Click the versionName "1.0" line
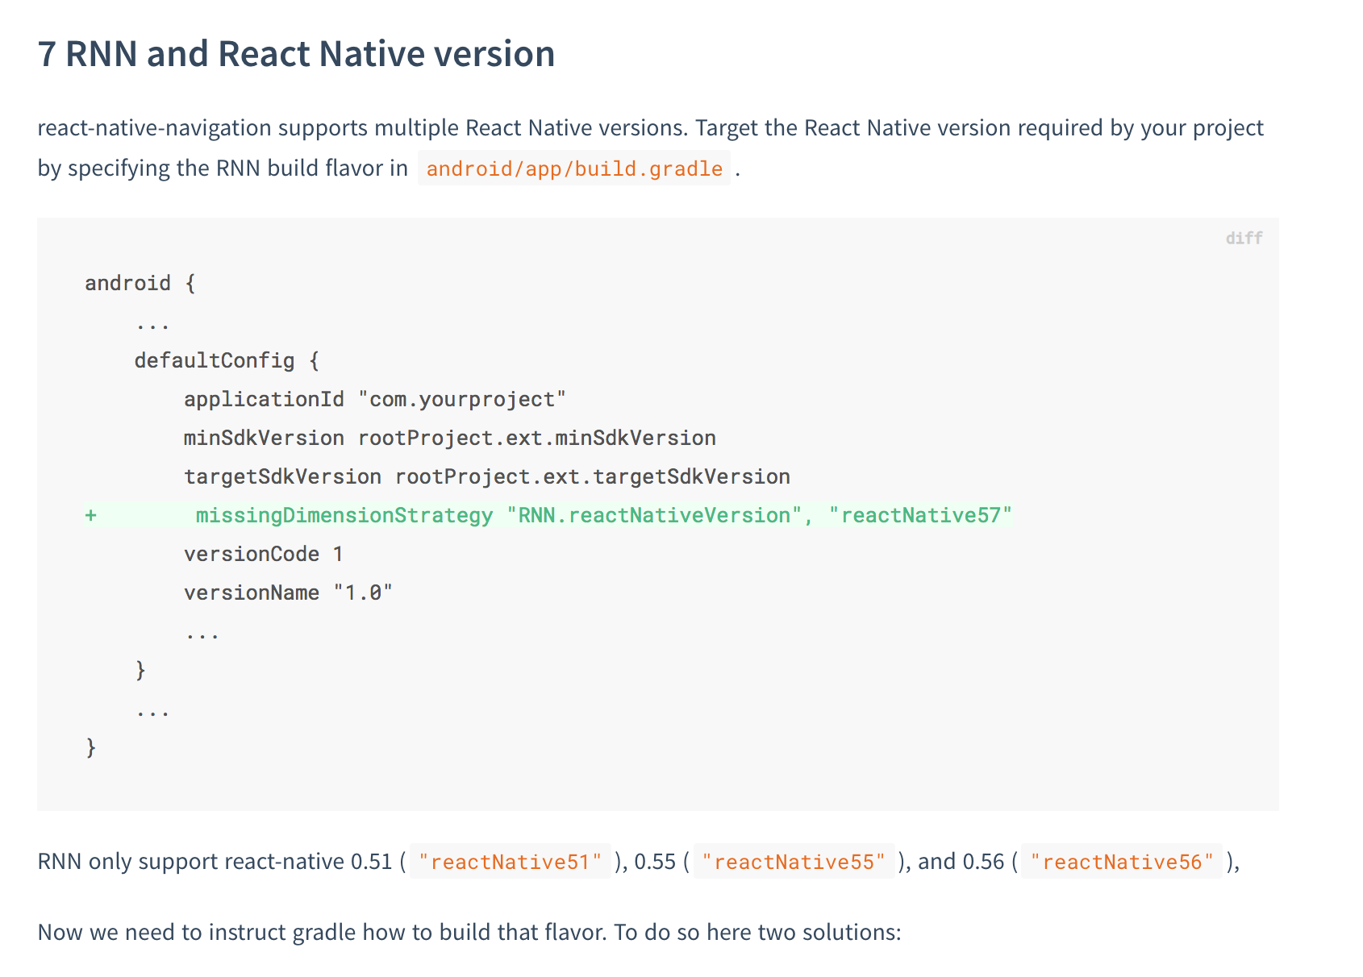 tap(288, 592)
